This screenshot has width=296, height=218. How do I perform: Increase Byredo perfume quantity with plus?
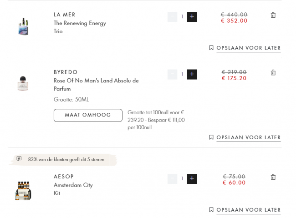point(192,74)
